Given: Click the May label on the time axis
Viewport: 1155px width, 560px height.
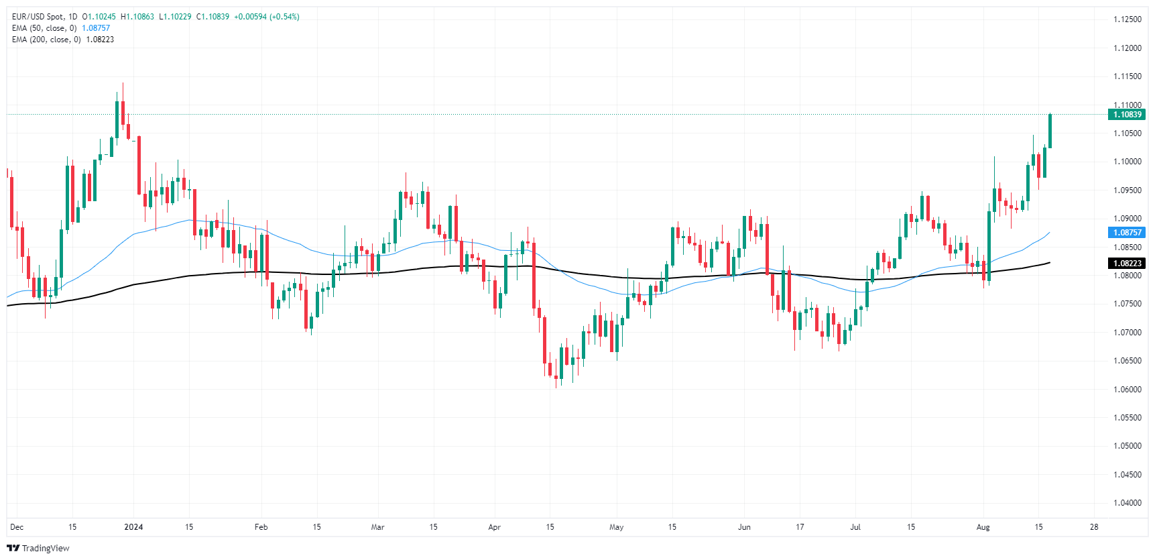Looking at the screenshot, I should pos(617,527).
